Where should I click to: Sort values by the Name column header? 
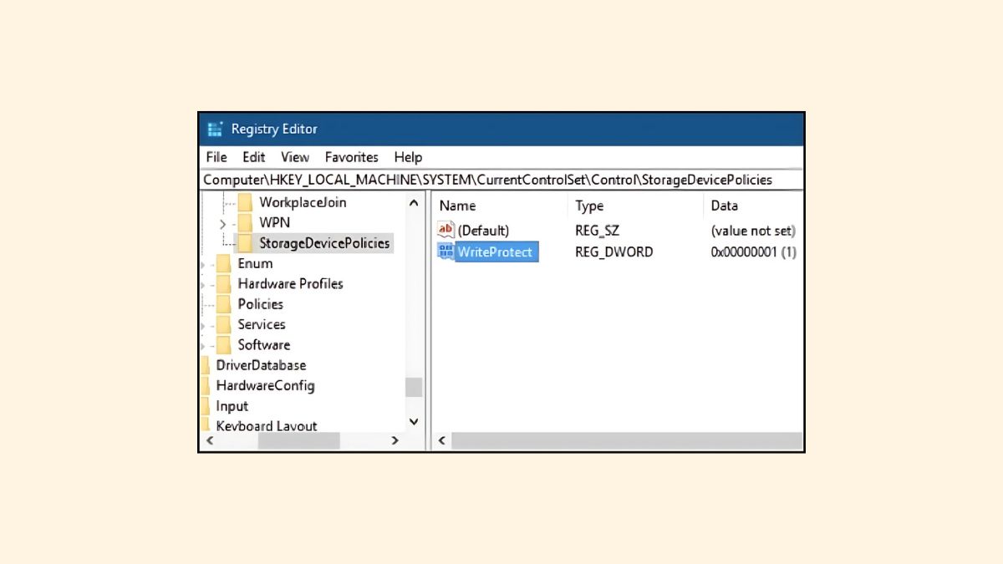tap(457, 206)
